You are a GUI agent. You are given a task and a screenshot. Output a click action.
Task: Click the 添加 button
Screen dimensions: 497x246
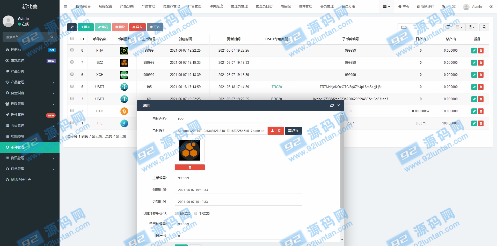coord(86,27)
